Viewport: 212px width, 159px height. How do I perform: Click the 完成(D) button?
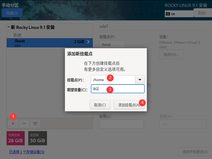[x=12, y=12]
